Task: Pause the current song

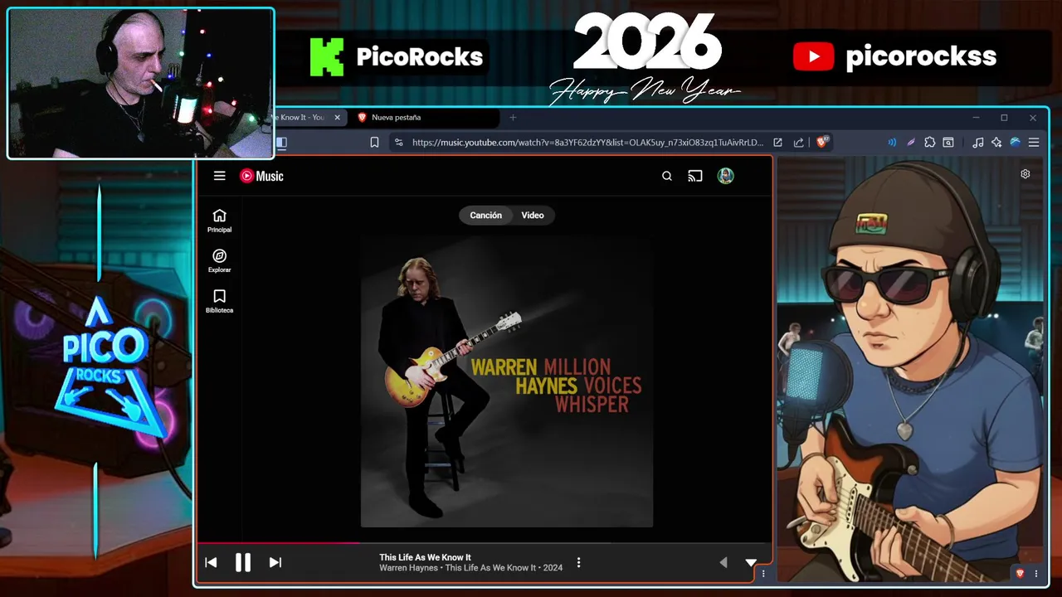Action: pyautogui.click(x=243, y=562)
